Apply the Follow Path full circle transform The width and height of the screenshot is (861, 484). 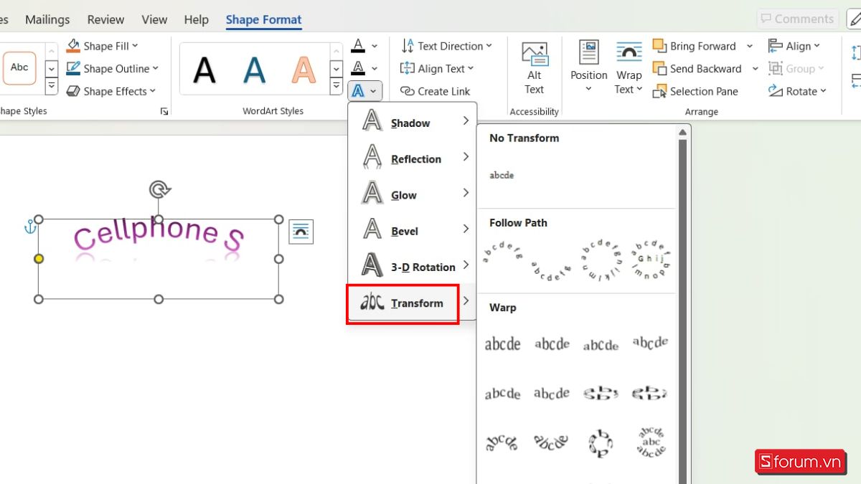[601, 260]
